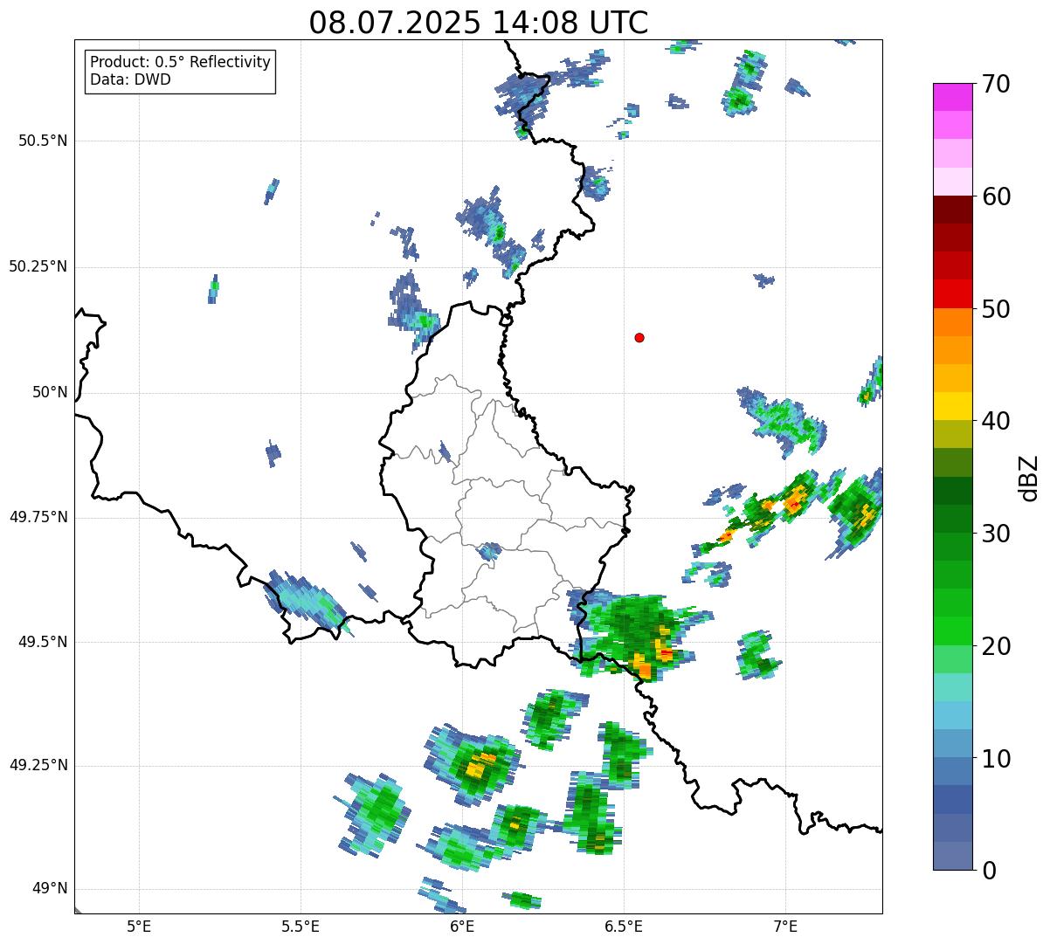Viewport: 1050px width, 944px height.
Task: Click the 49.25°N latitude label
Action: coord(38,765)
